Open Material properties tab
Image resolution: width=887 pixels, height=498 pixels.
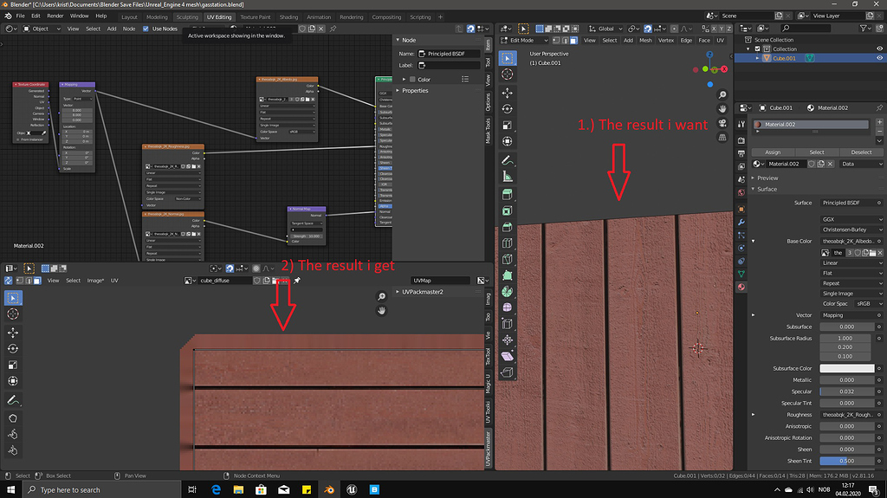click(x=741, y=287)
